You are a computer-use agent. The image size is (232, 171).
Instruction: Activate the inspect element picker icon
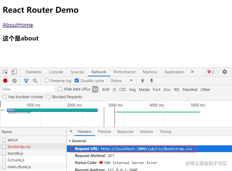[5, 72]
